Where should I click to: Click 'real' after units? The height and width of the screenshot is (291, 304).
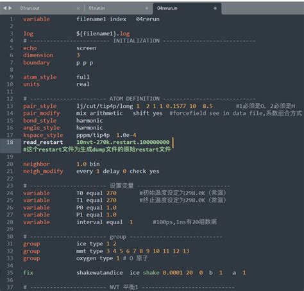click(x=83, y=84)
